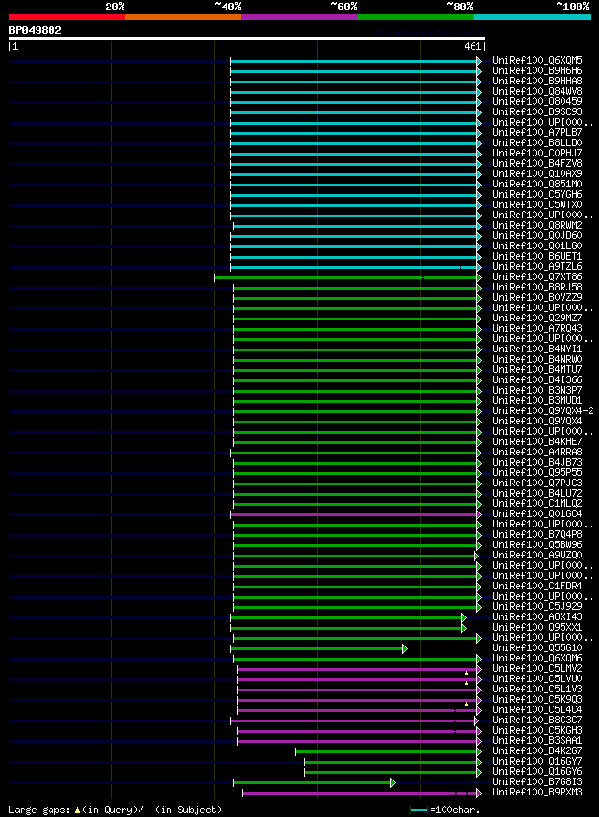This screenshot has height=817, width=599.
Task: Select the UniRef100_B6UET1 label
Action: pos(537,257)
